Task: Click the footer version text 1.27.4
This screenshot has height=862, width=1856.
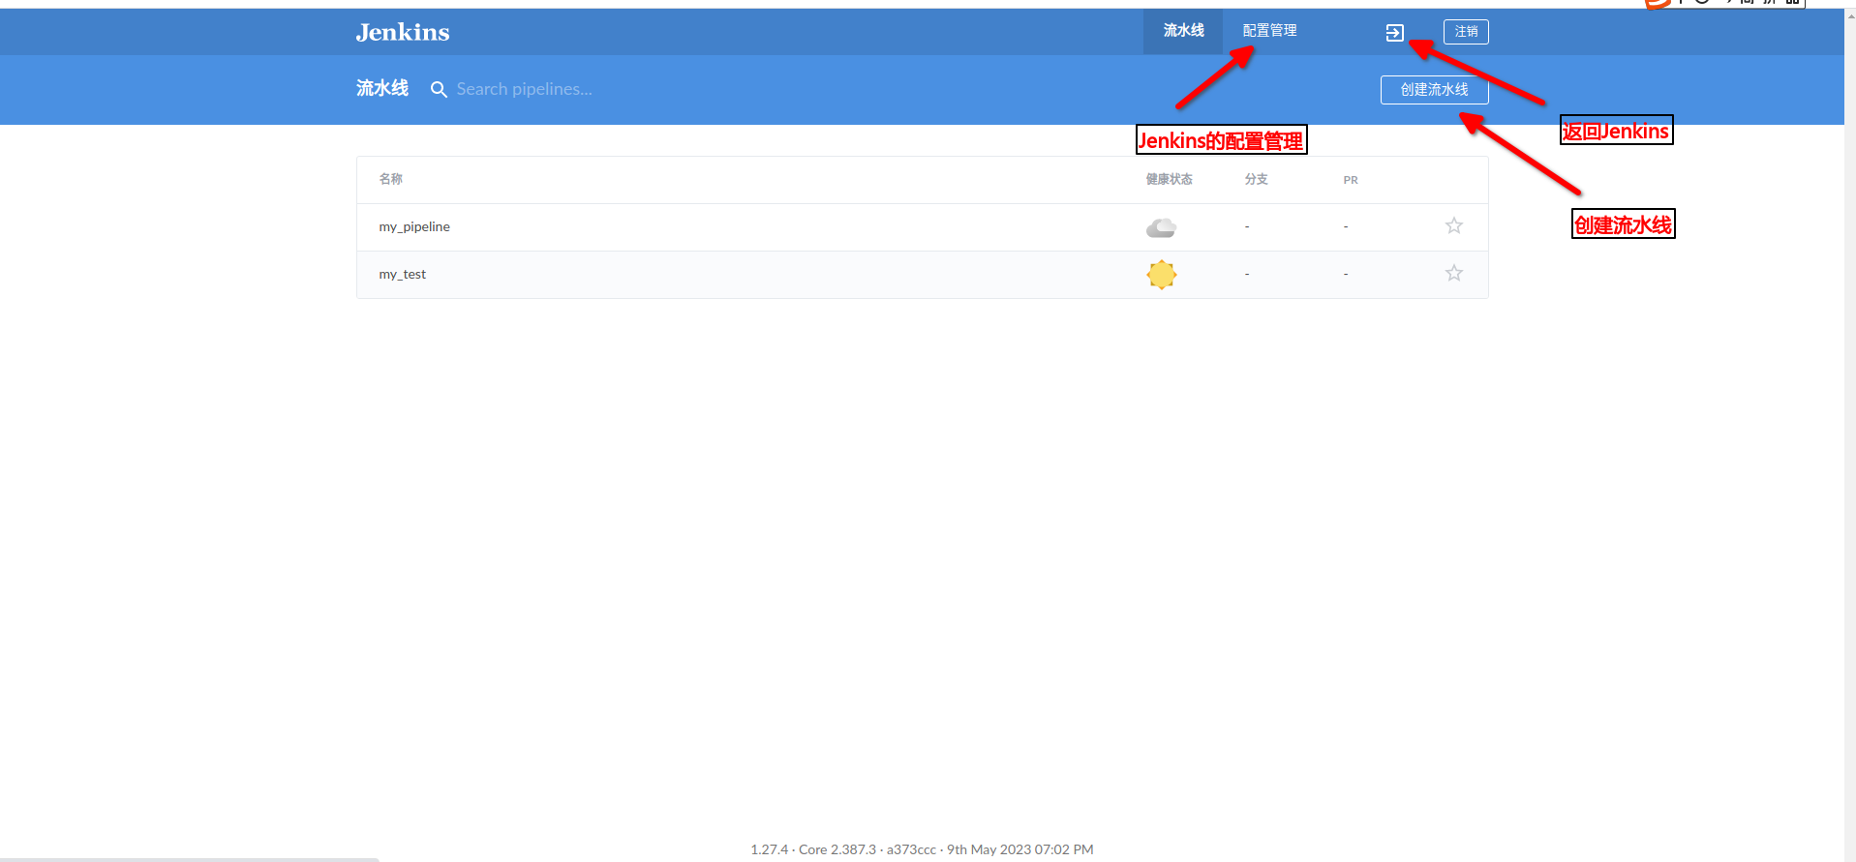Action: (769, 849)
